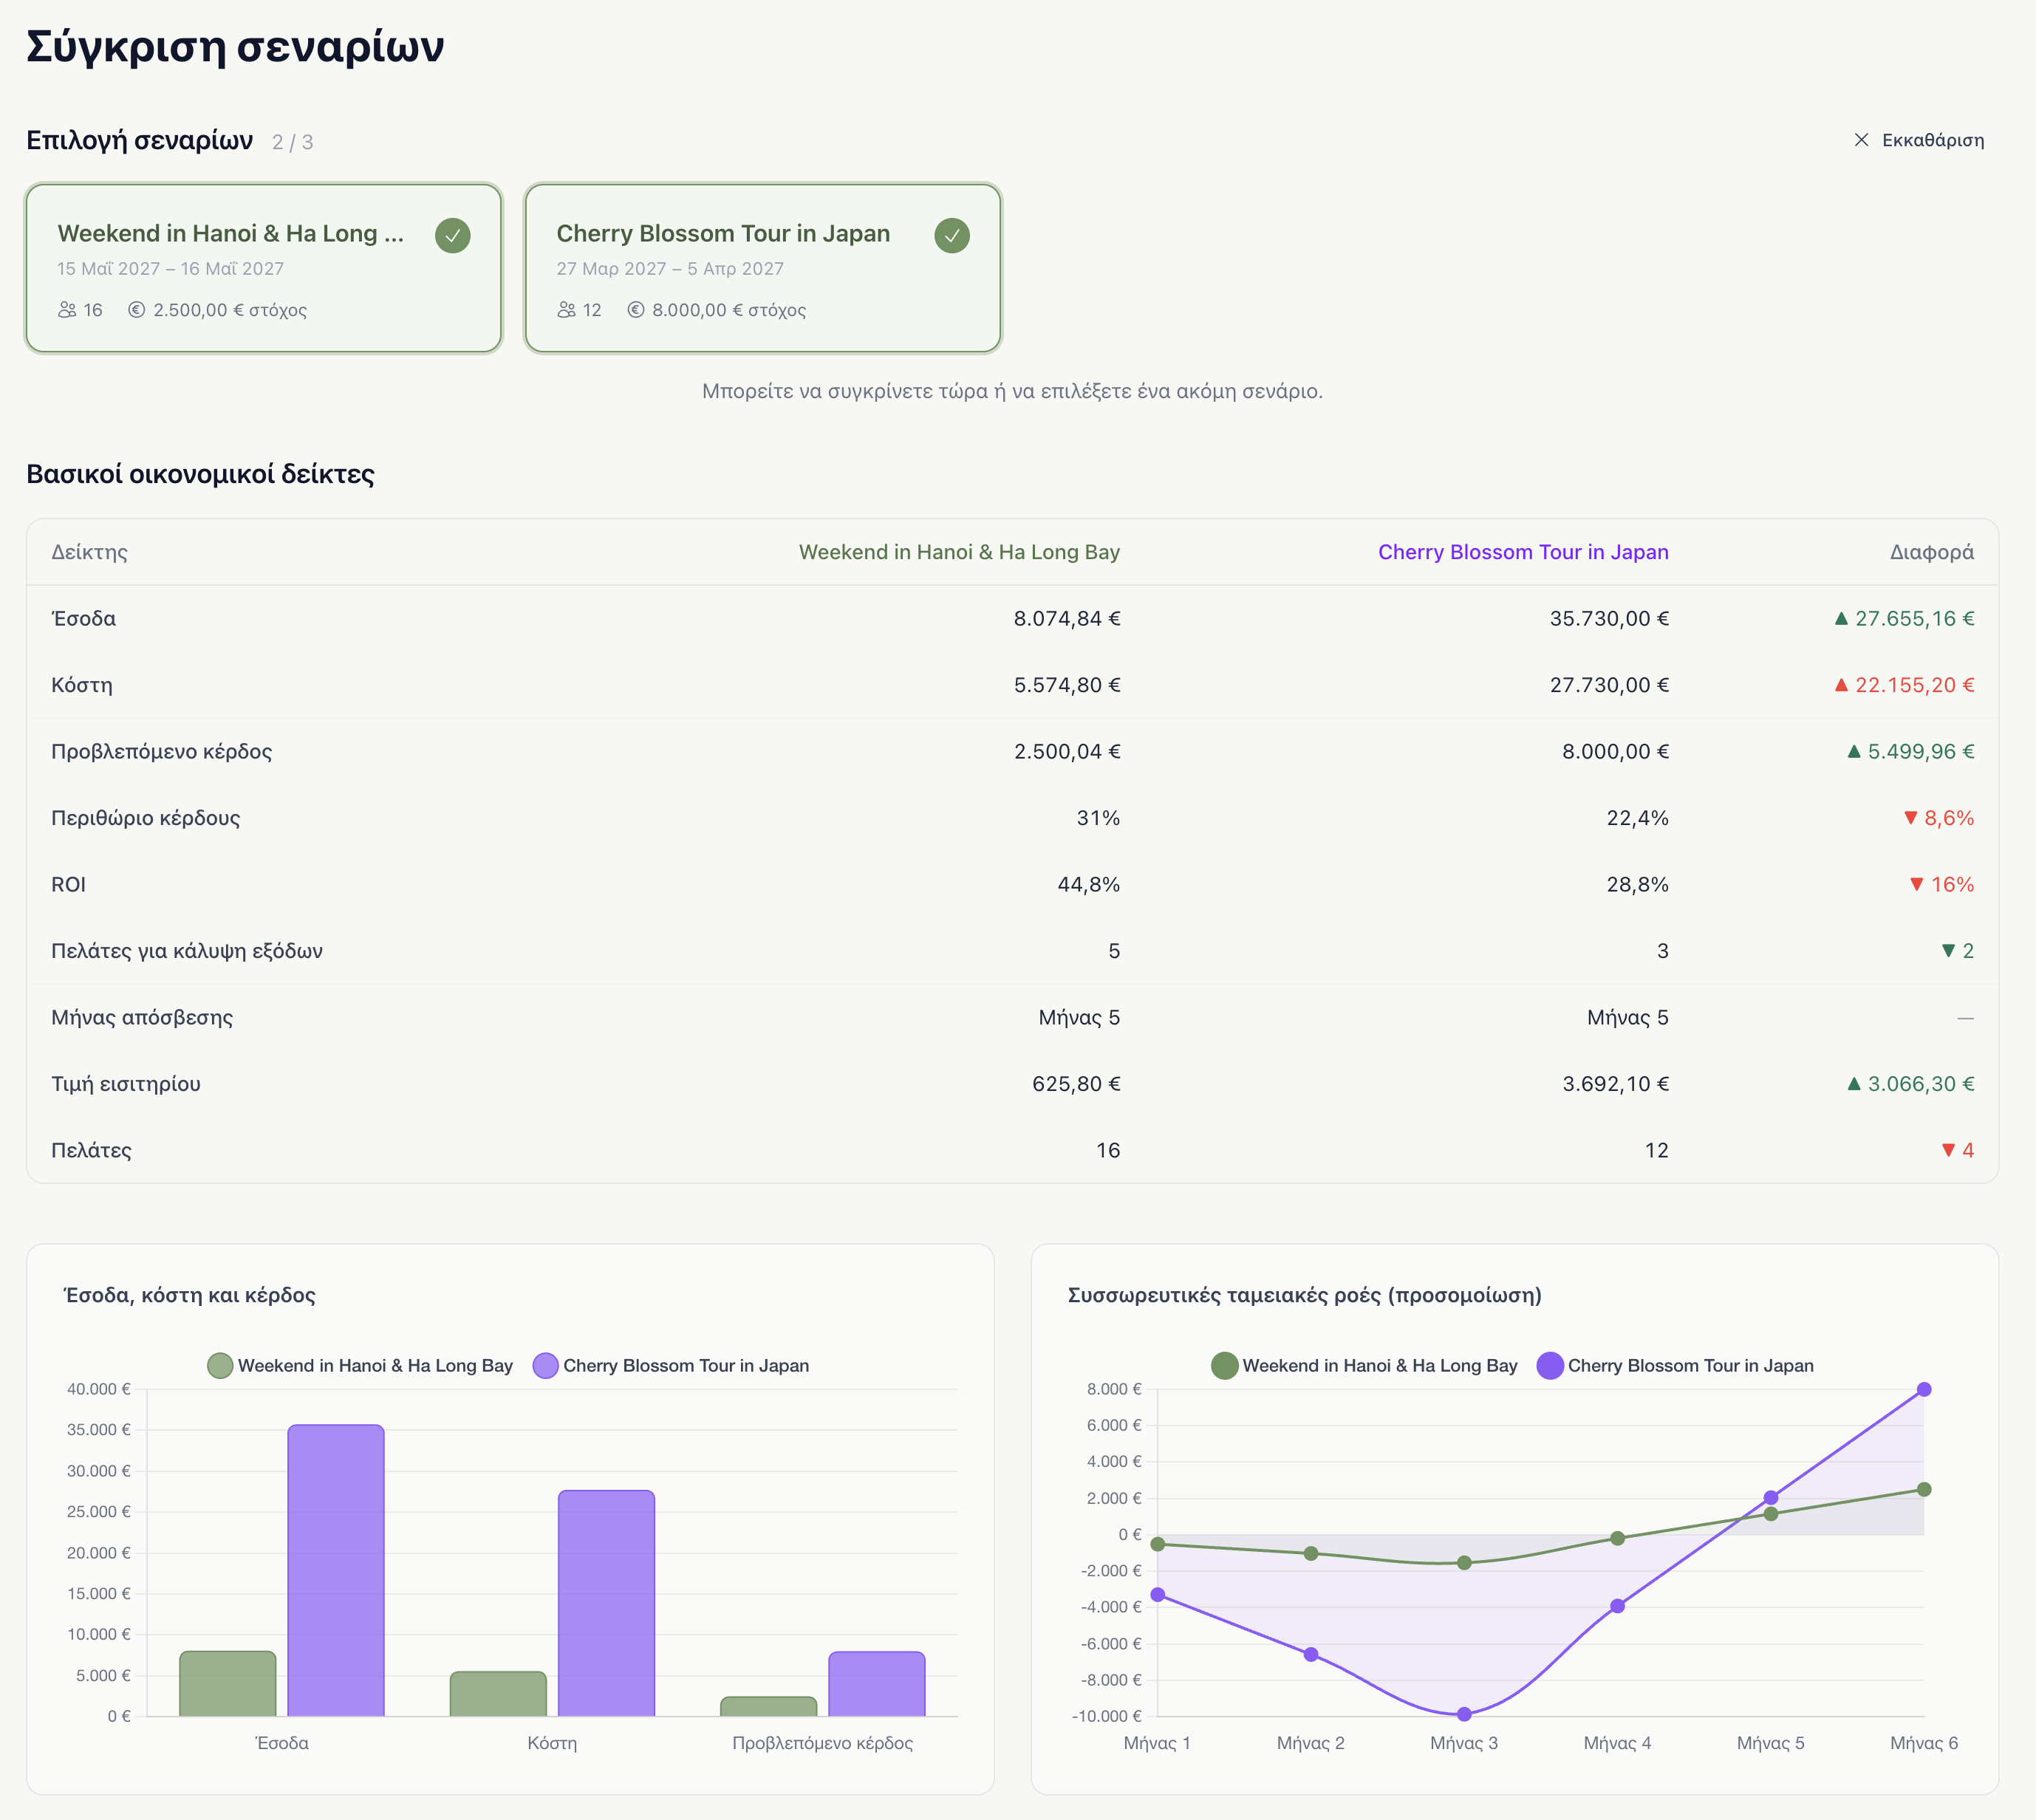The image size is (2036, 1820).
Task: Click the Μήνας απόσβεσης row label
Action: [x=142, y=1017]
